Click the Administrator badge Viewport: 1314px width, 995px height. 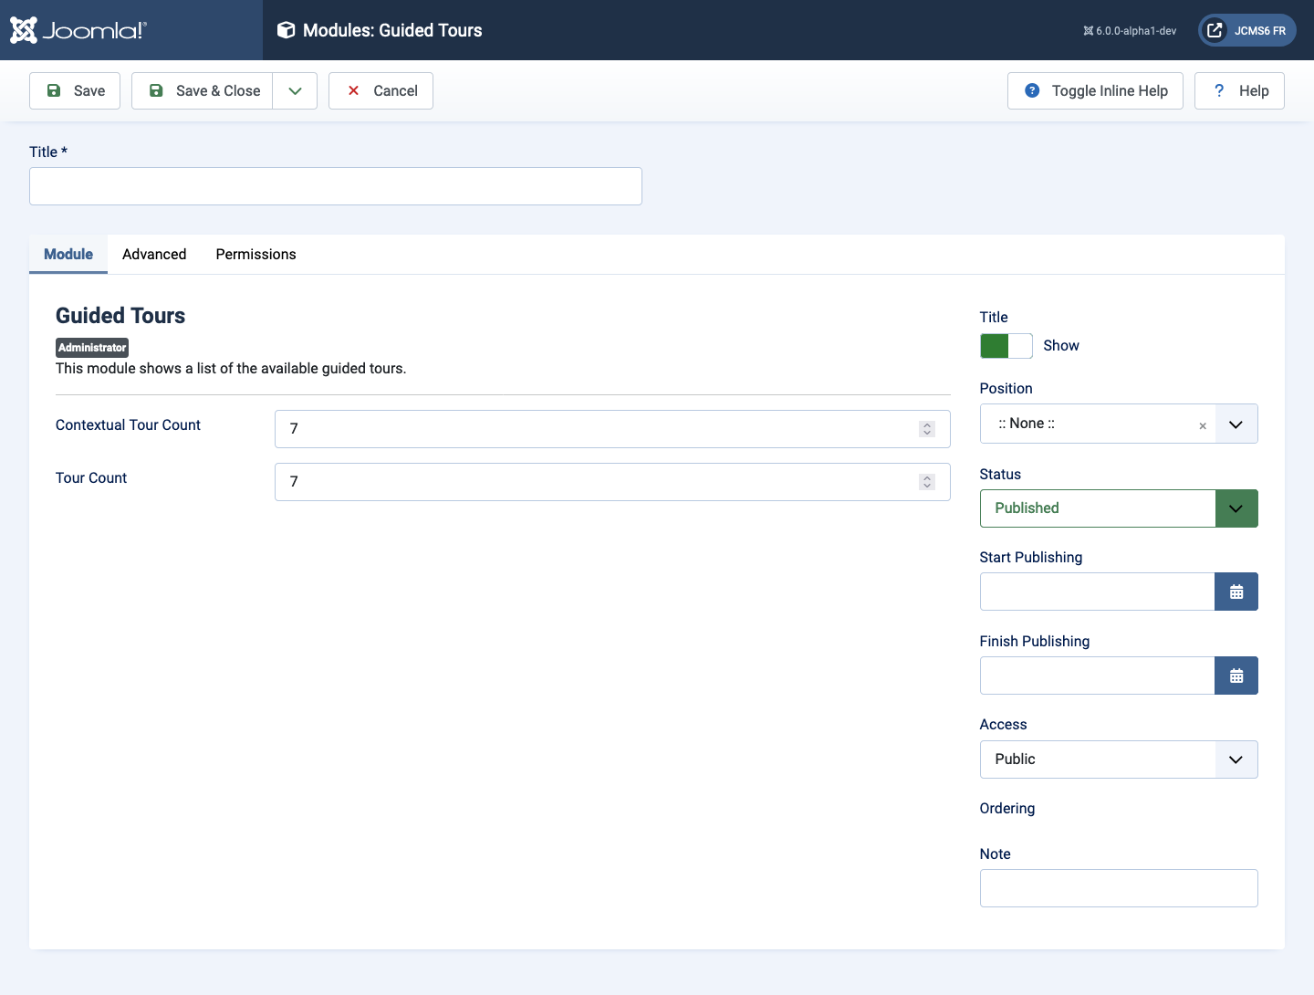tap(92, 348)
